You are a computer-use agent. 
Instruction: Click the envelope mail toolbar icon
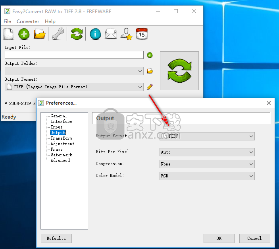click(x=111, y=34)
